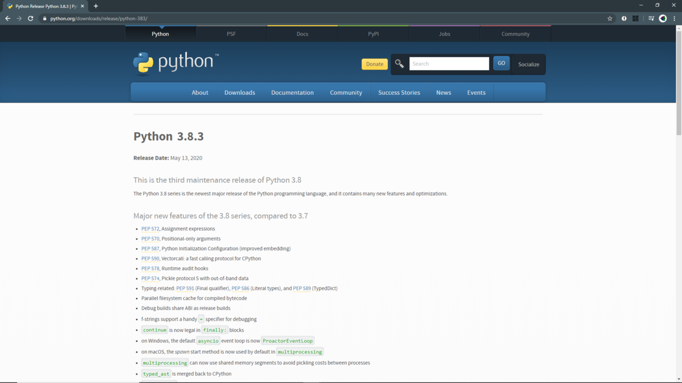Click the GO search button
682x383 pixels.
pos(501,63)
